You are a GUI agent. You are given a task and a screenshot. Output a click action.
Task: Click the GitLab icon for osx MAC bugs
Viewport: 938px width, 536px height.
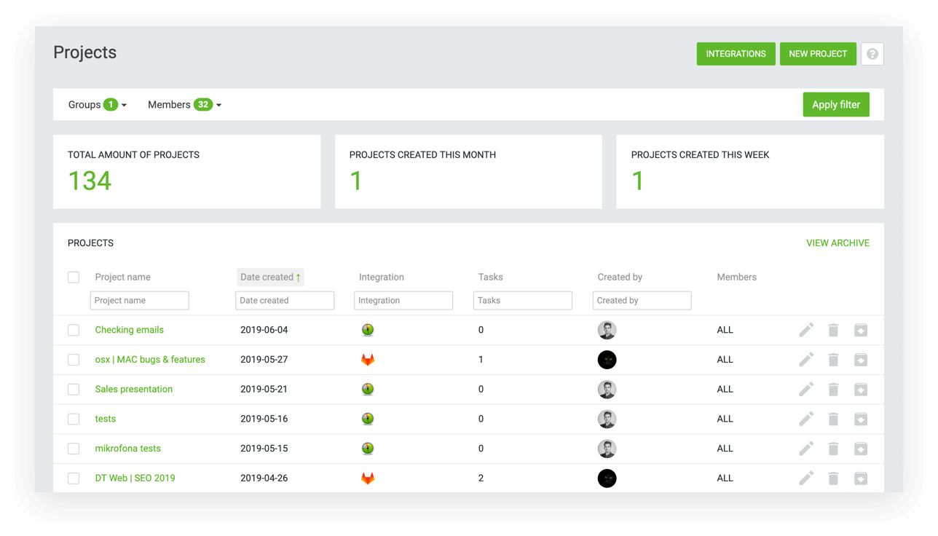point(368,360)
